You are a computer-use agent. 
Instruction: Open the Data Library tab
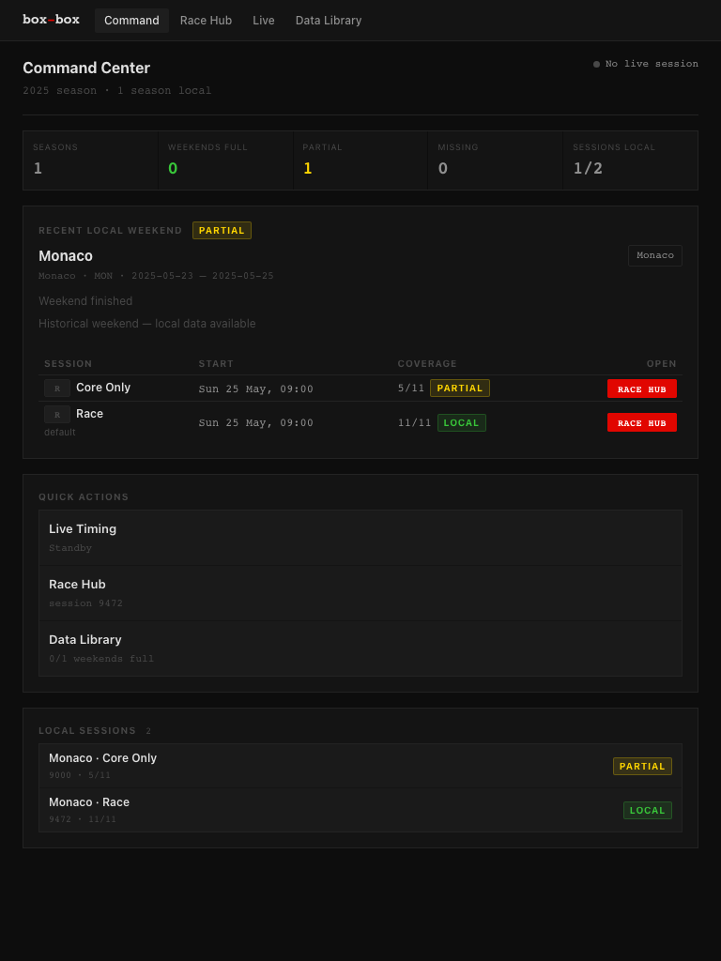click(329, 21)
